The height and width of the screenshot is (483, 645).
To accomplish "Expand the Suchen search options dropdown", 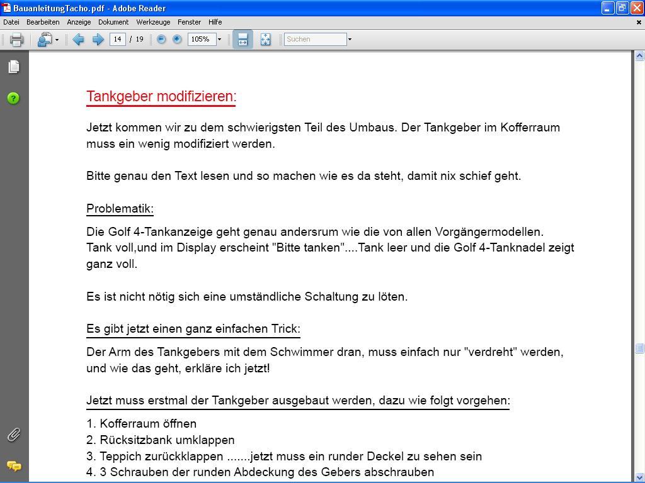I will 350,40.
